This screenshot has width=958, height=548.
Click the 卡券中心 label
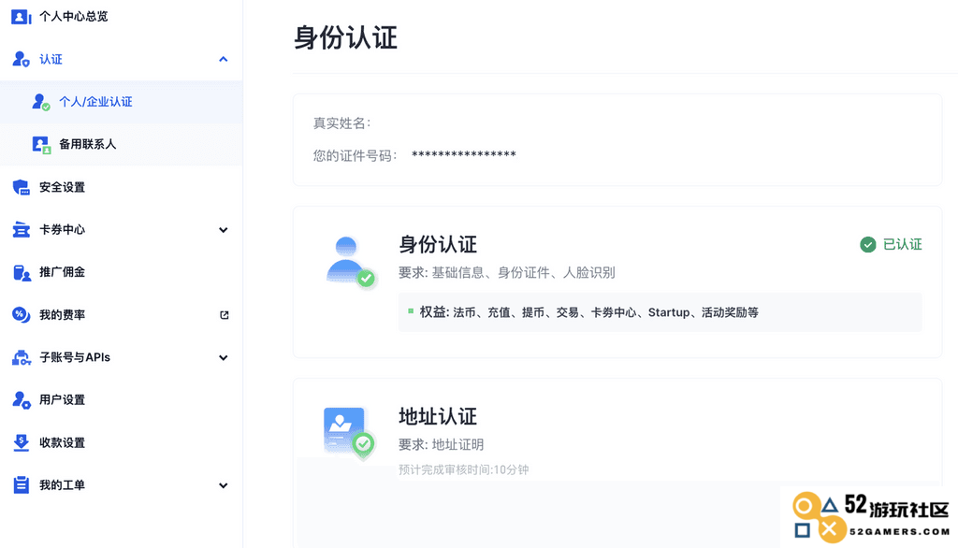(63, 230)
